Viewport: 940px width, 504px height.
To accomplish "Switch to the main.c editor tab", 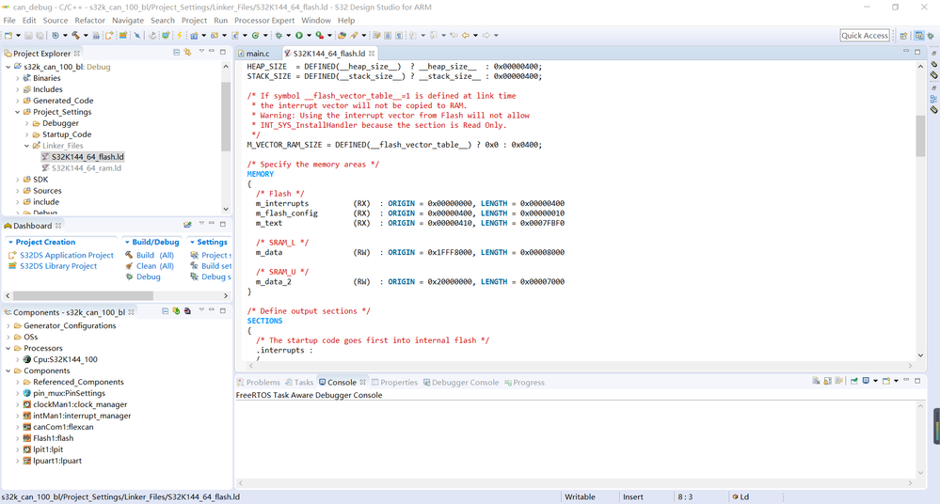I will tap(258, 54).
